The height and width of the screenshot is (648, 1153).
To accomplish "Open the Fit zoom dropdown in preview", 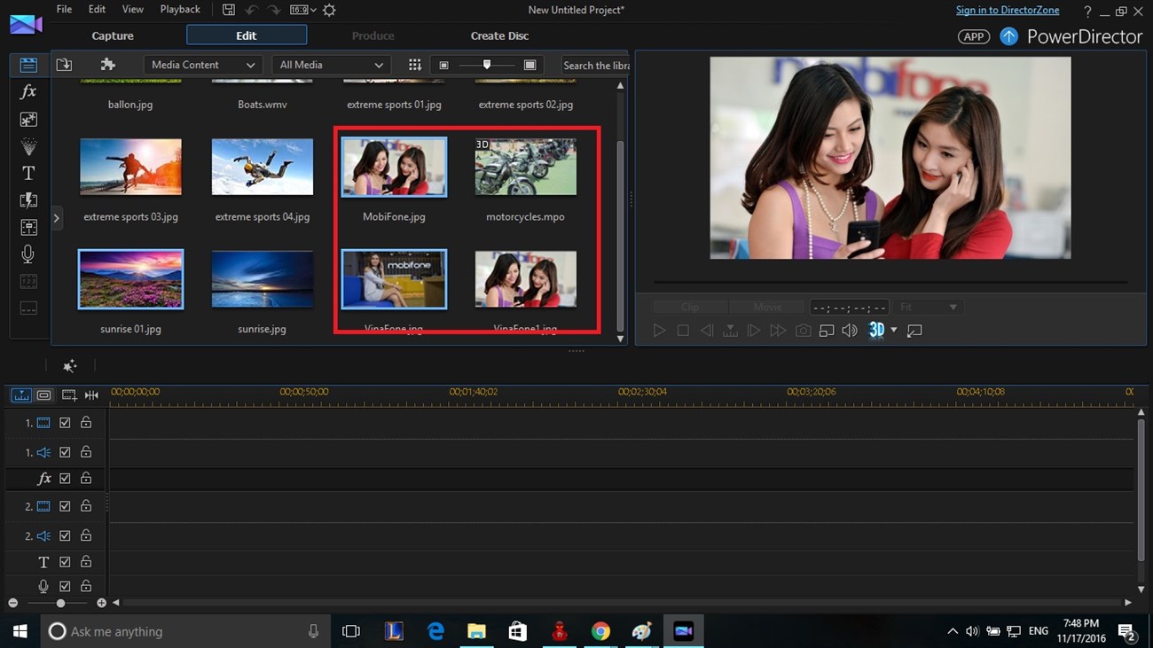I will [929, 307].
